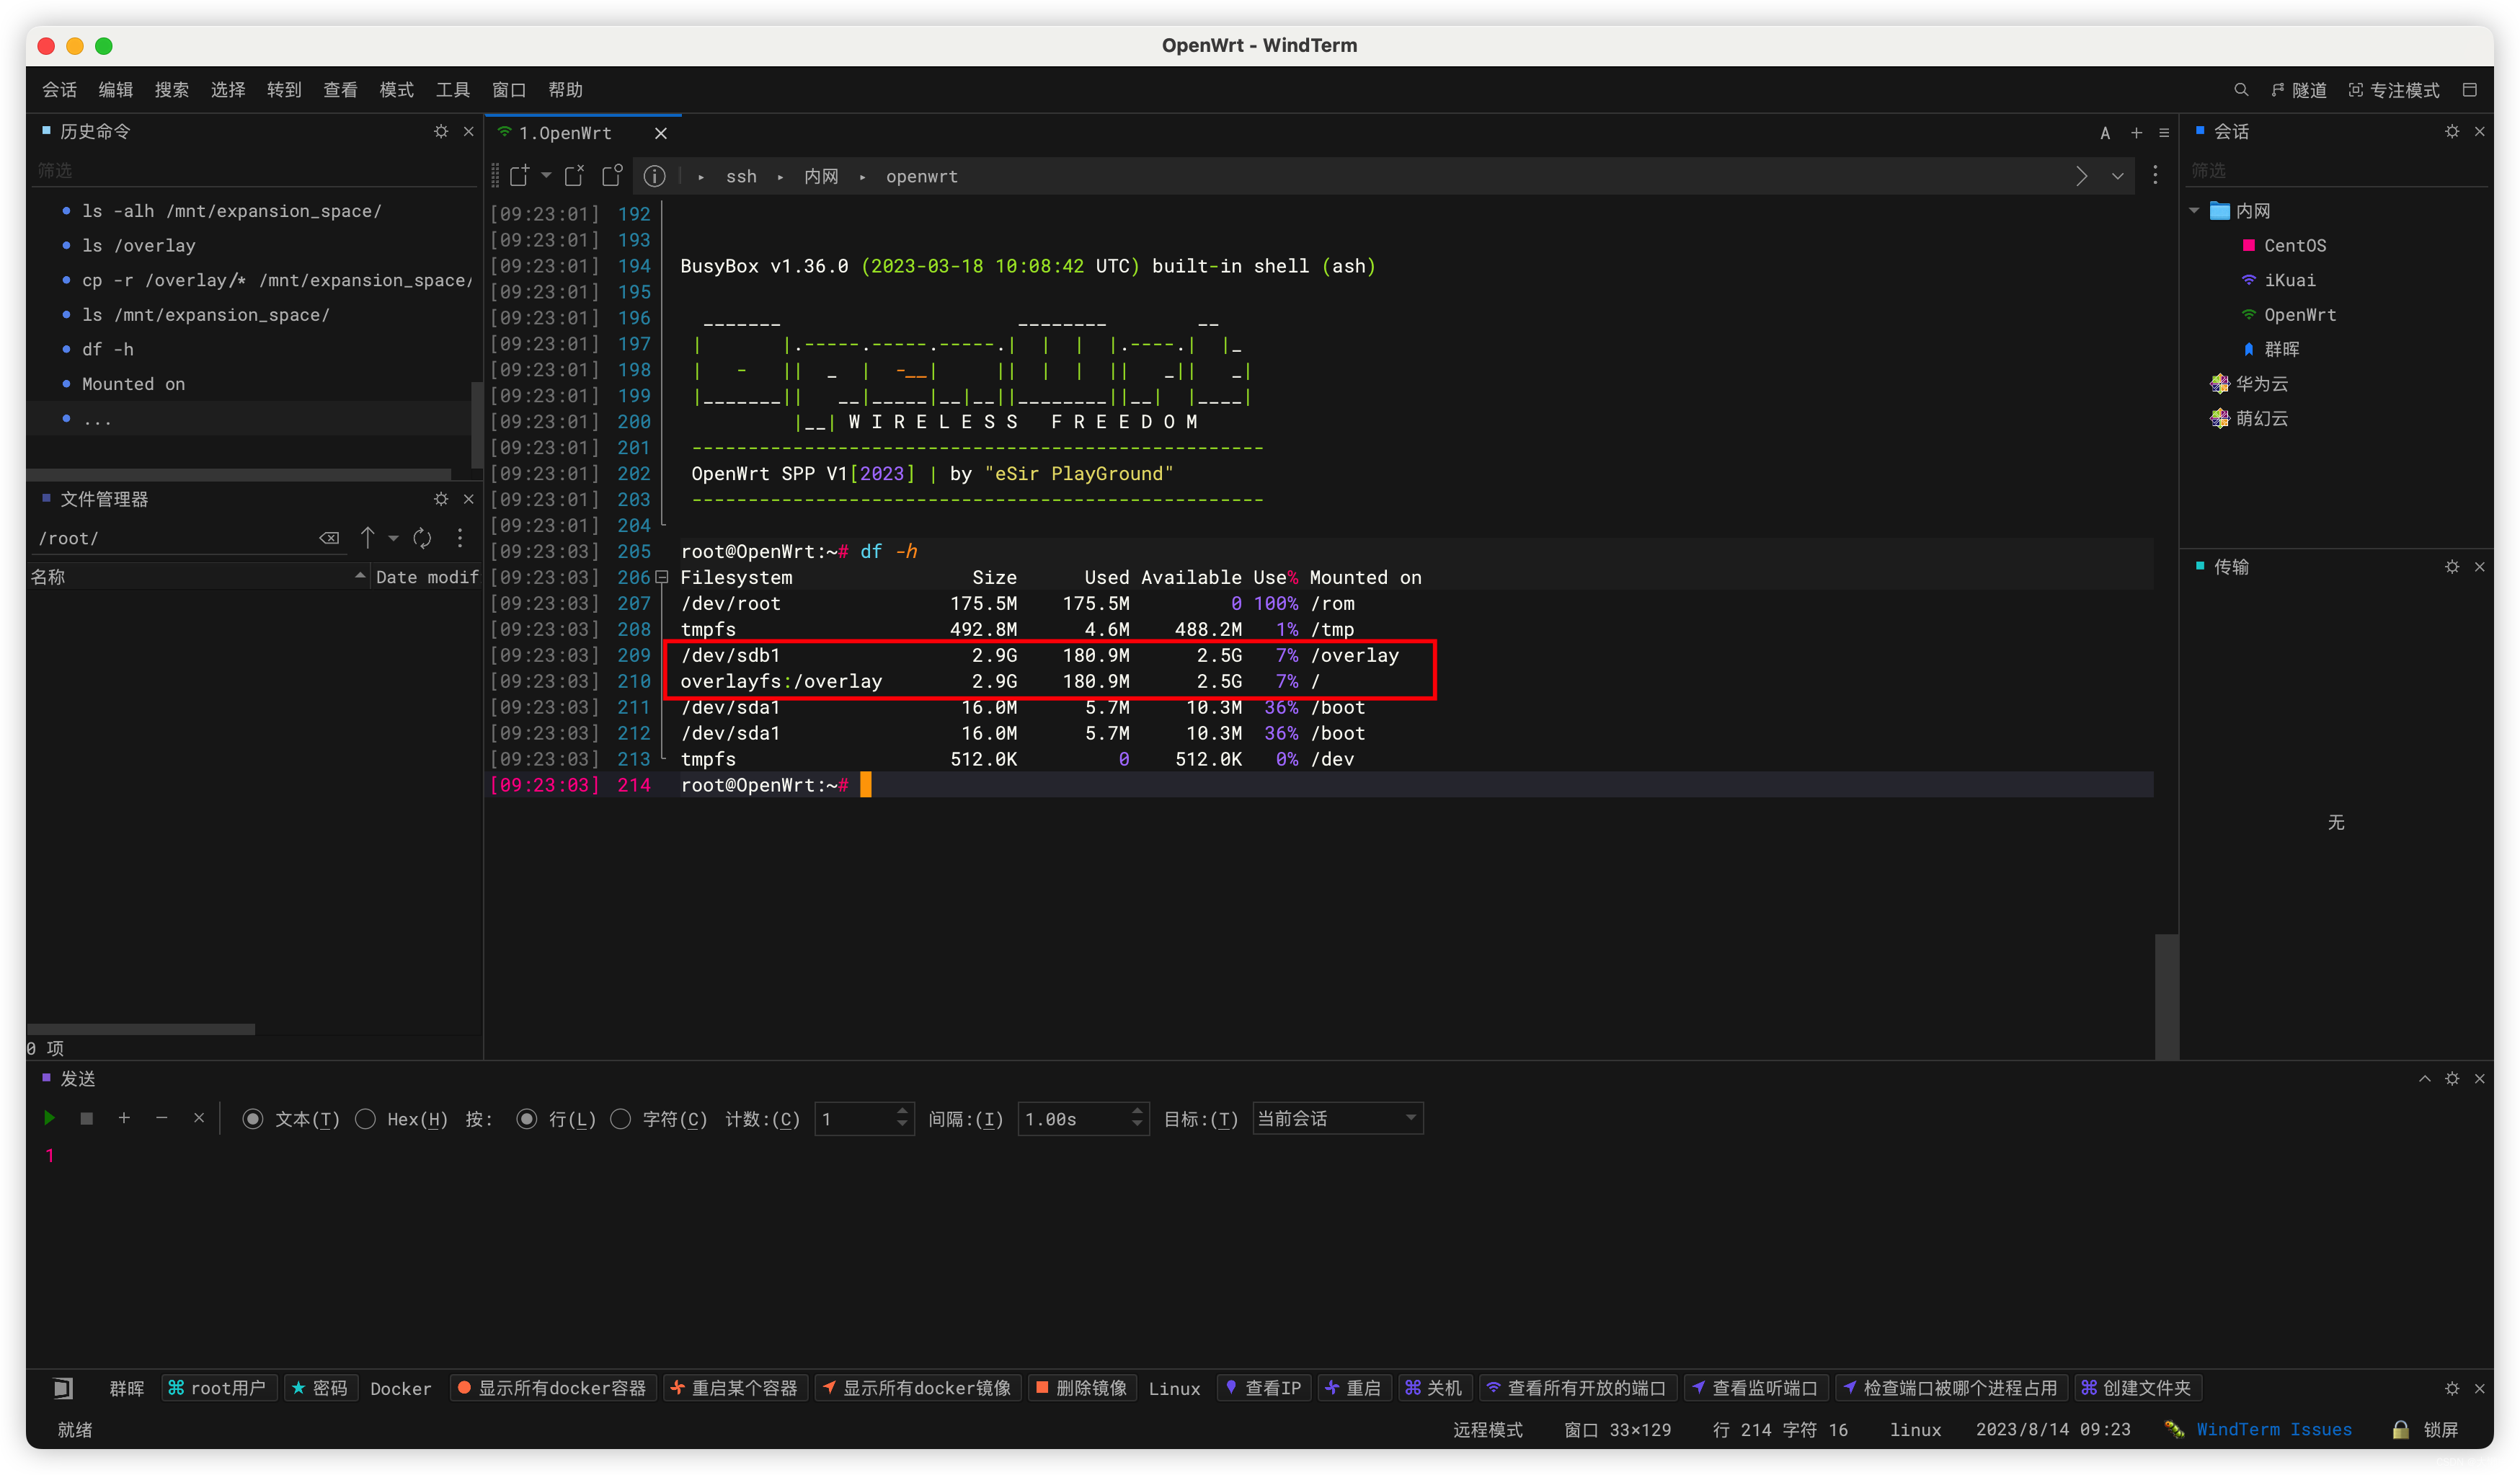
Task: Collapse the 内网 folder in session tree
Action: pos(2194,211)
